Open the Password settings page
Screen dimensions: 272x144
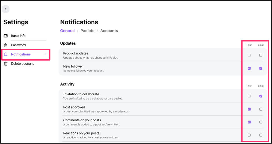pos(18,45)
